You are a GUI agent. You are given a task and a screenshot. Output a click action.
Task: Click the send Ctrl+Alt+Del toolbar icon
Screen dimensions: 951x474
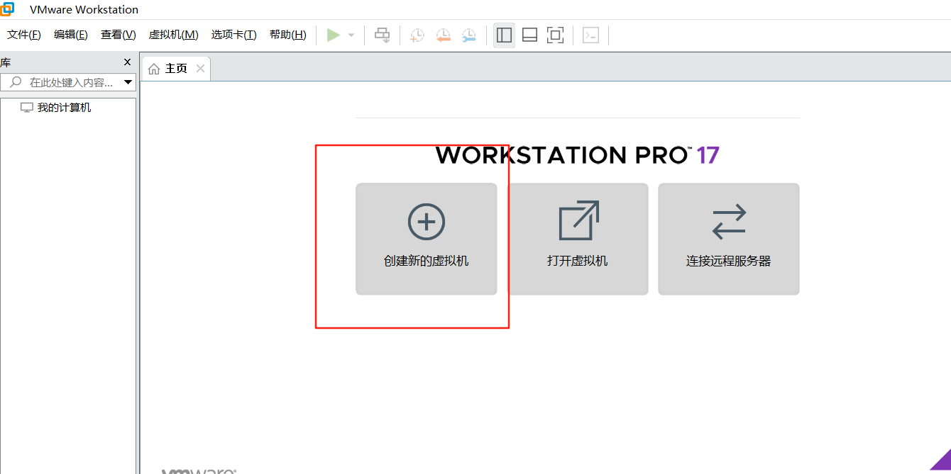(x=383, y=35)
